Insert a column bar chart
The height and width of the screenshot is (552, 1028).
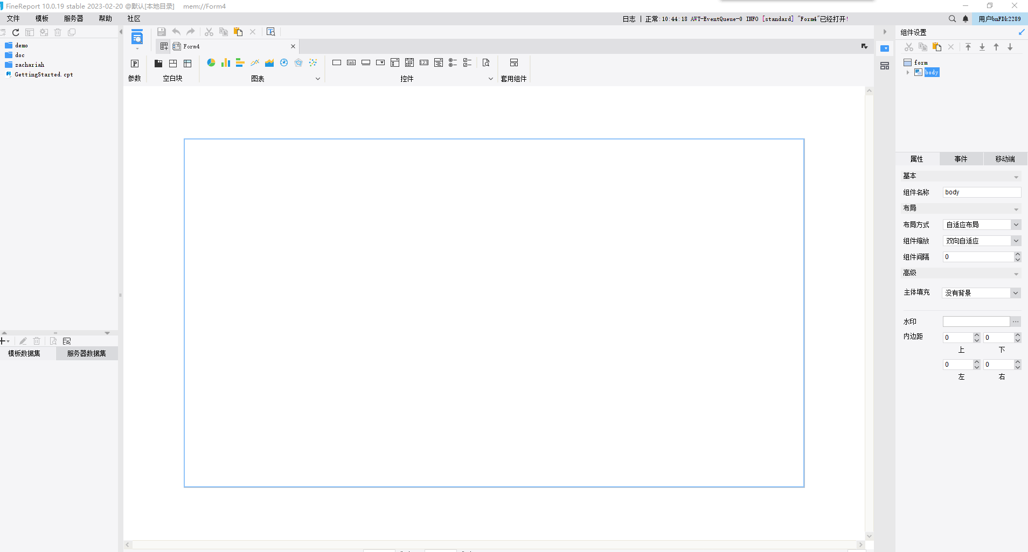226,63
